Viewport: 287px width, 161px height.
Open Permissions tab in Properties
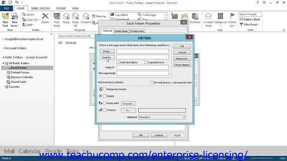pyautogui.click(x=137, y=31)
